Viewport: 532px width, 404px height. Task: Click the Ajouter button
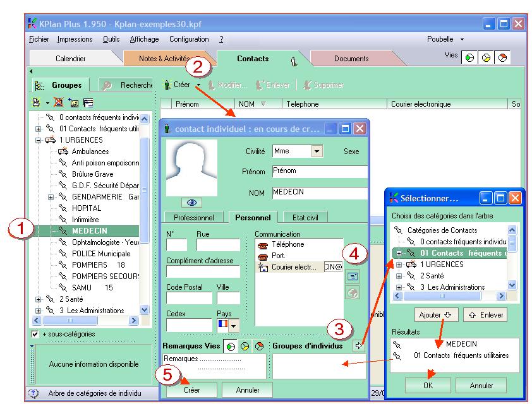437,315
